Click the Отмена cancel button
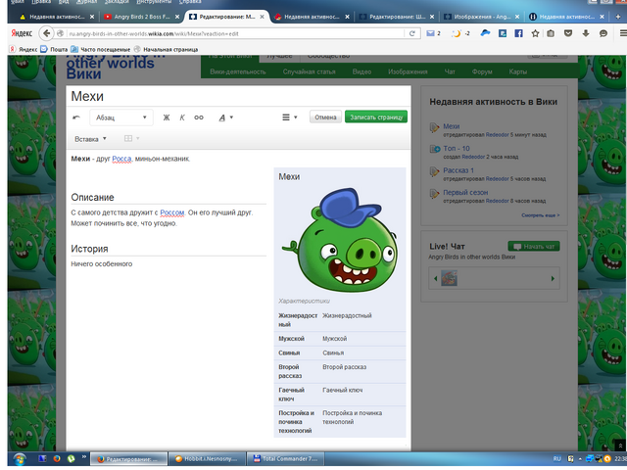Image resolution: width=627 pixels, height=470 pixels. 325,117
